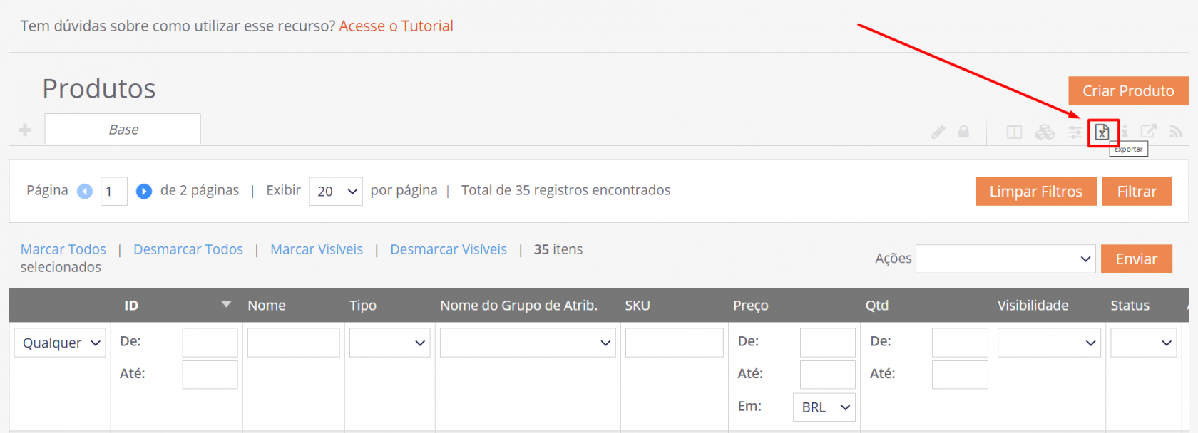The image size is (1198, 433).
Task: Go to the next page with the blue arrow
Action: 144,191
